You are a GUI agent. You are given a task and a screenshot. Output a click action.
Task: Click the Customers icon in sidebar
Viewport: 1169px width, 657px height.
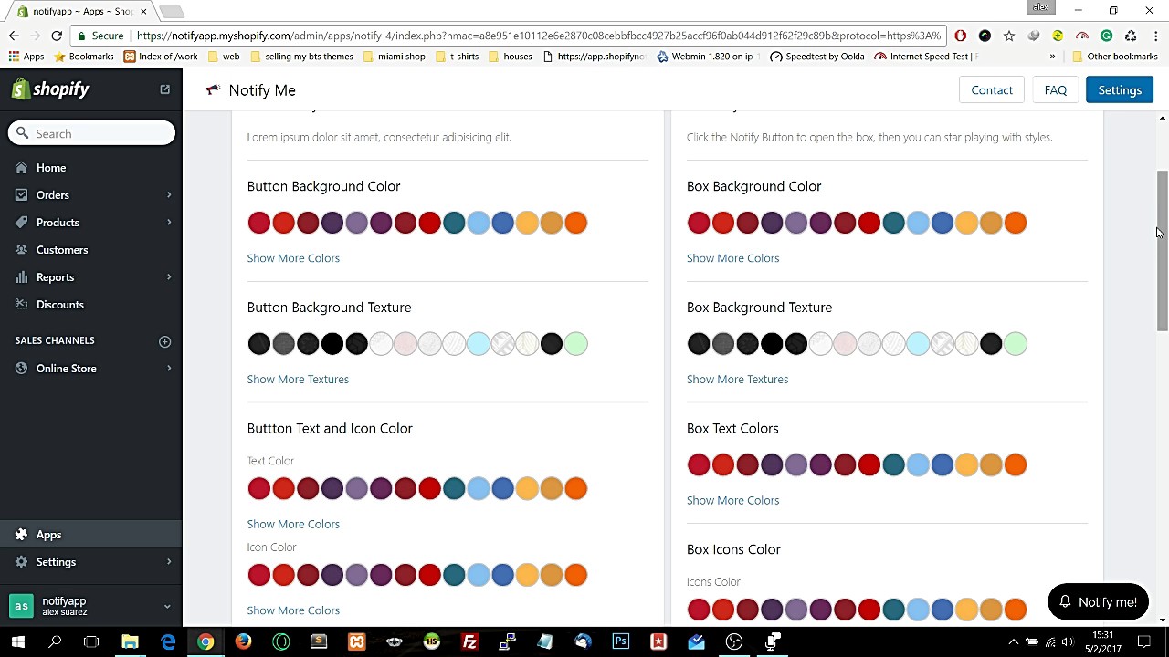point(22,250)
